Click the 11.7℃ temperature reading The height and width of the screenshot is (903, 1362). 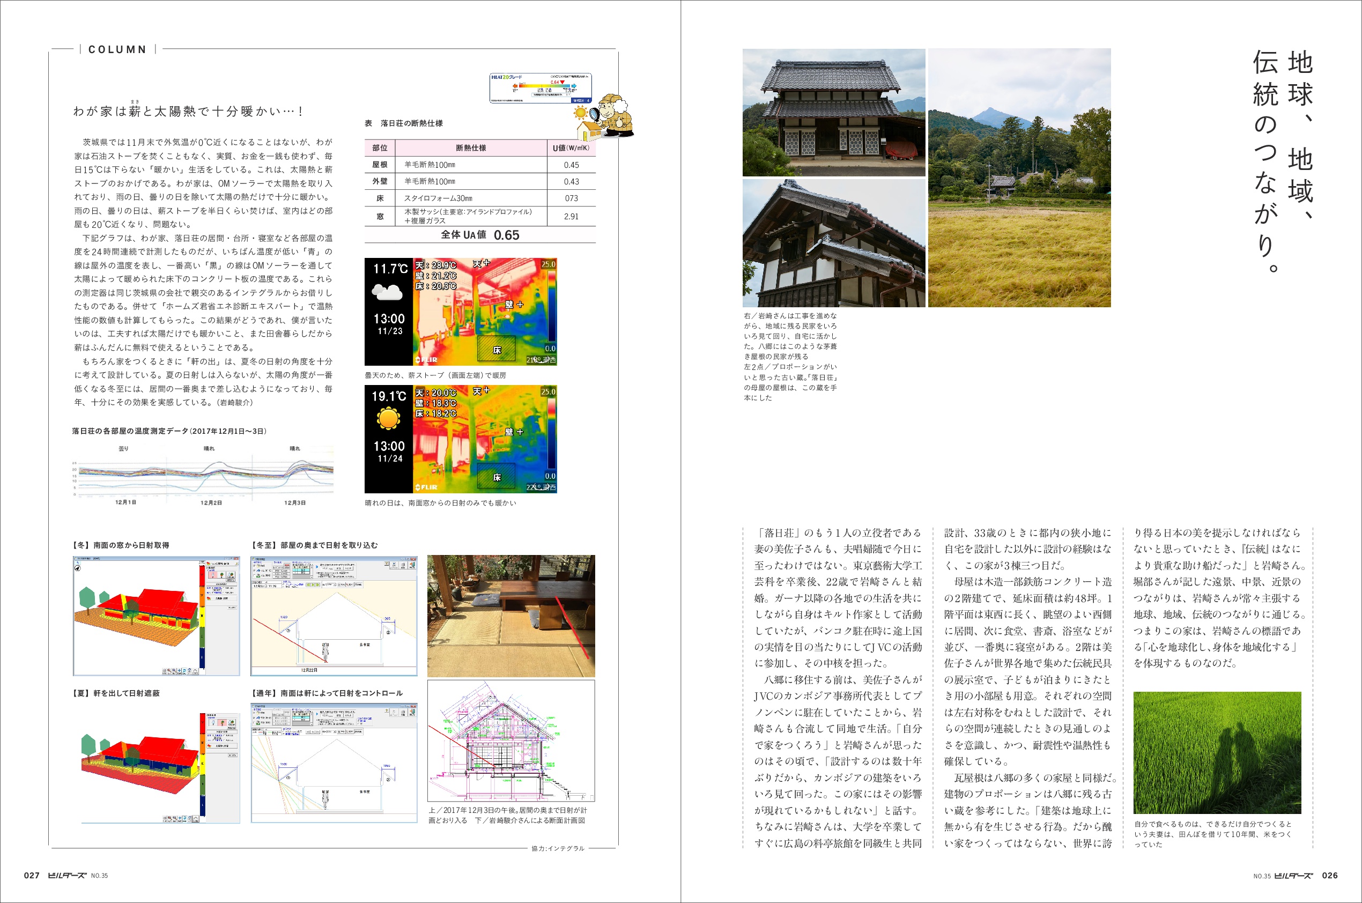[390, 269]
